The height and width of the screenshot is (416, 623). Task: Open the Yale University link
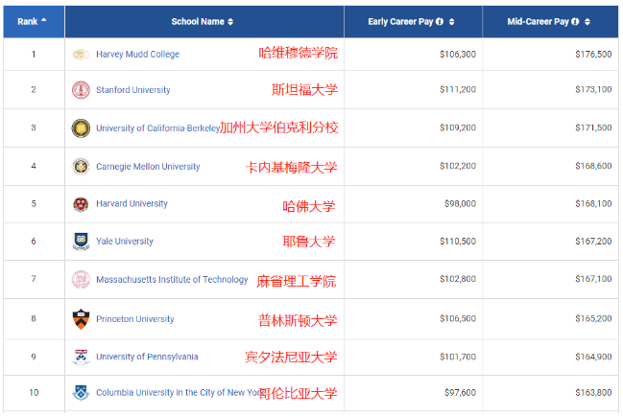click(125, 242)
